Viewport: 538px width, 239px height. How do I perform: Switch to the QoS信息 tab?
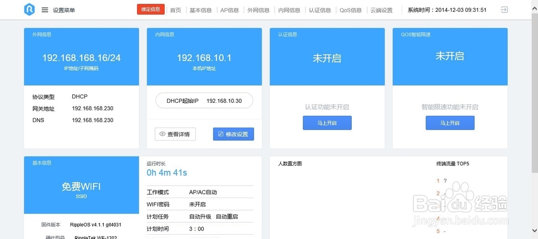click(x=351, y=10)
